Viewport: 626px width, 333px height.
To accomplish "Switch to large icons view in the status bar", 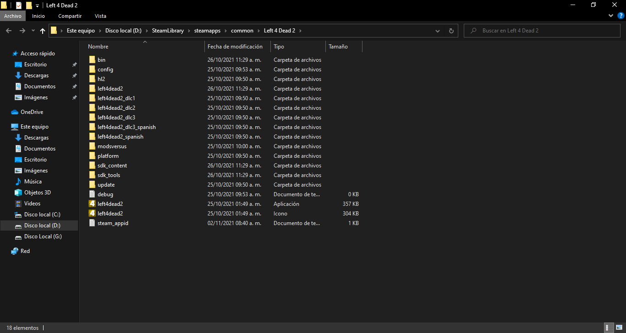I will [x=619, y=328].
